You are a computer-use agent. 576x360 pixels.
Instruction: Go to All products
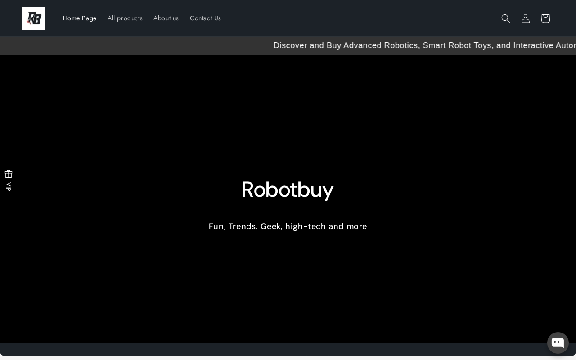point(125,18)
